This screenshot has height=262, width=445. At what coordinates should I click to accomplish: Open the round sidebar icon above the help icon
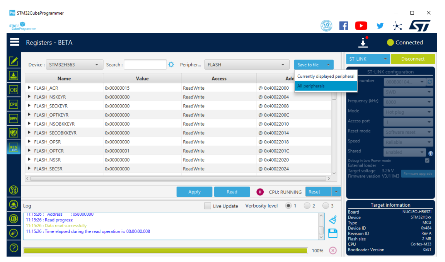click(14, 233)
